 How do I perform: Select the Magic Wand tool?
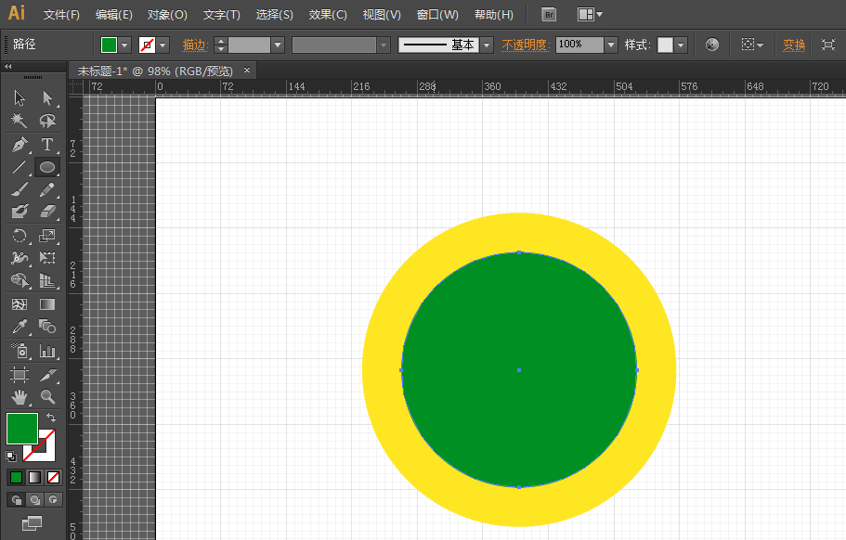[x=19, y=122]
